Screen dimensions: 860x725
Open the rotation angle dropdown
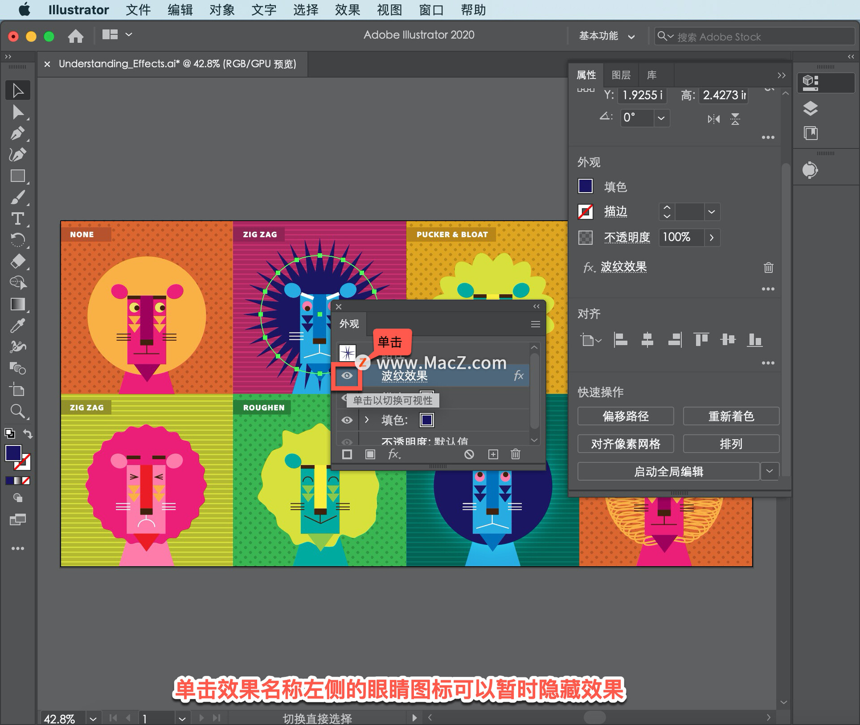click(x=661, y=118)
